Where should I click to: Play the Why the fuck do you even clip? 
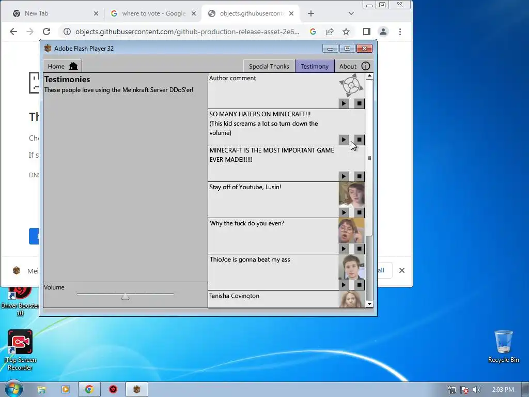(344, 249)
